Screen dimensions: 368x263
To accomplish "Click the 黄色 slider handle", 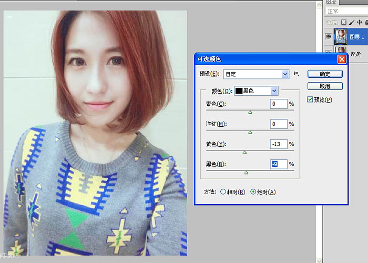I will coord(244,153).
